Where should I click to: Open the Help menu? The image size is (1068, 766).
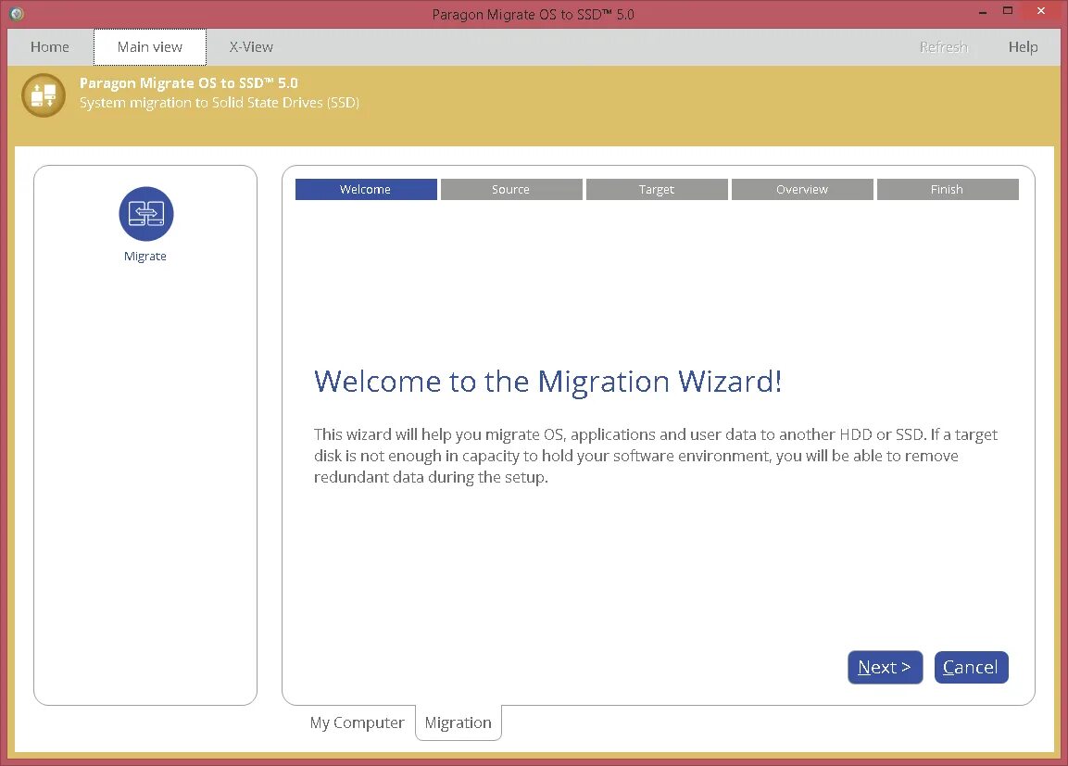pos(1023,47)
